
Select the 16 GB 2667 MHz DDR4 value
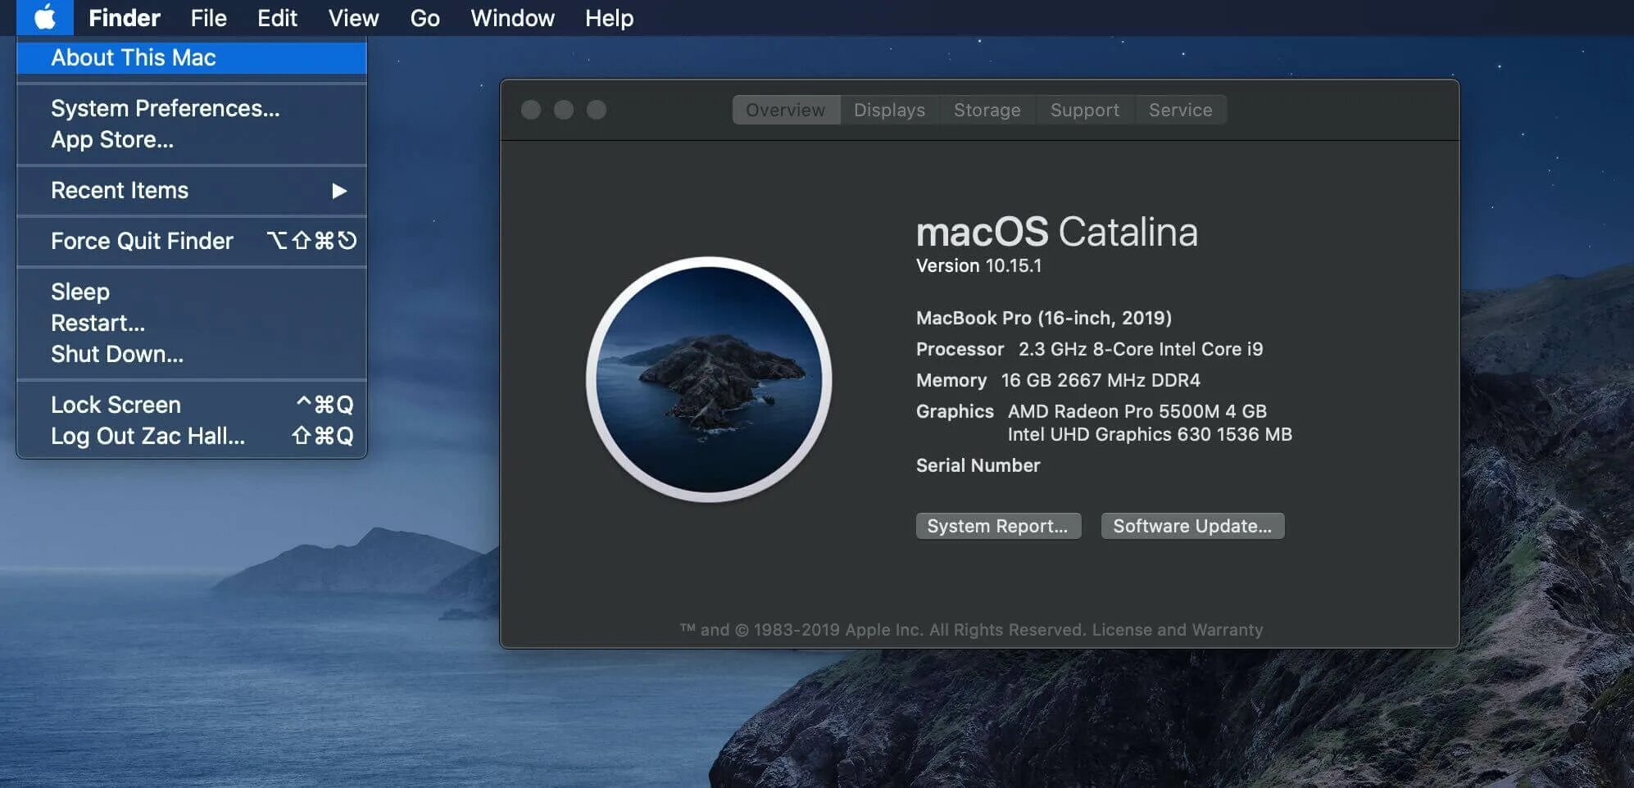[x=1101, y=380]
